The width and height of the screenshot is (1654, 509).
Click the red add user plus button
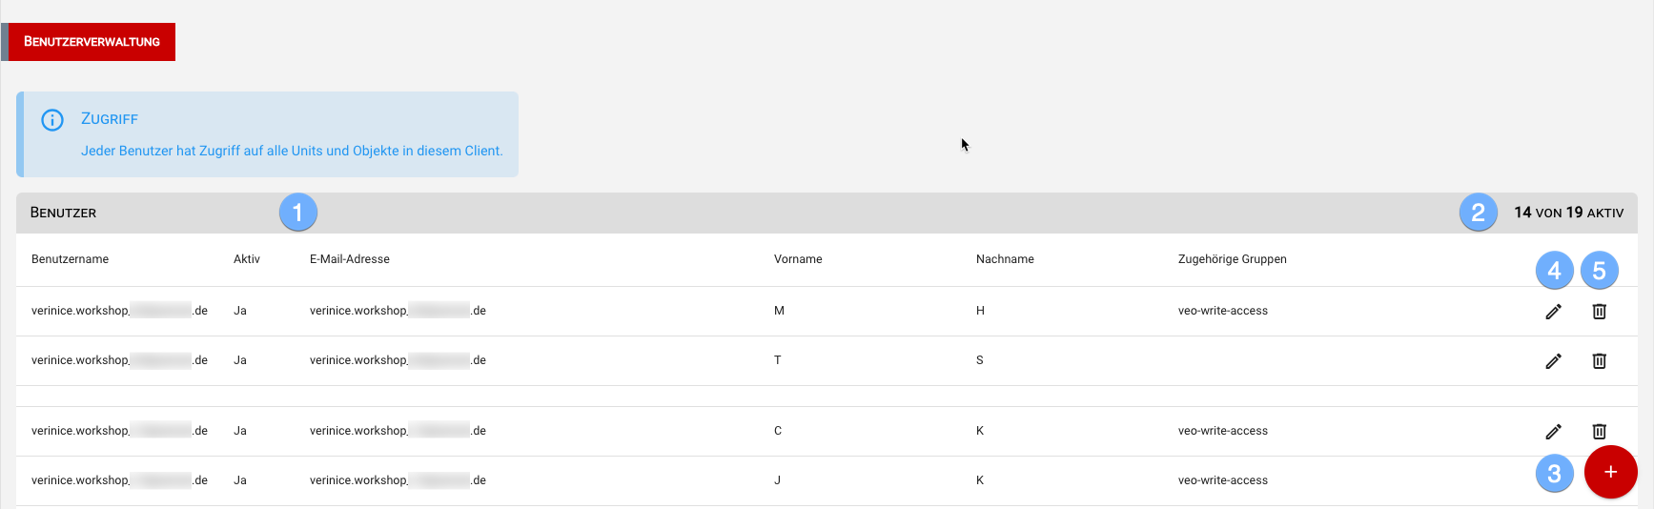(x=1610, y=472)
